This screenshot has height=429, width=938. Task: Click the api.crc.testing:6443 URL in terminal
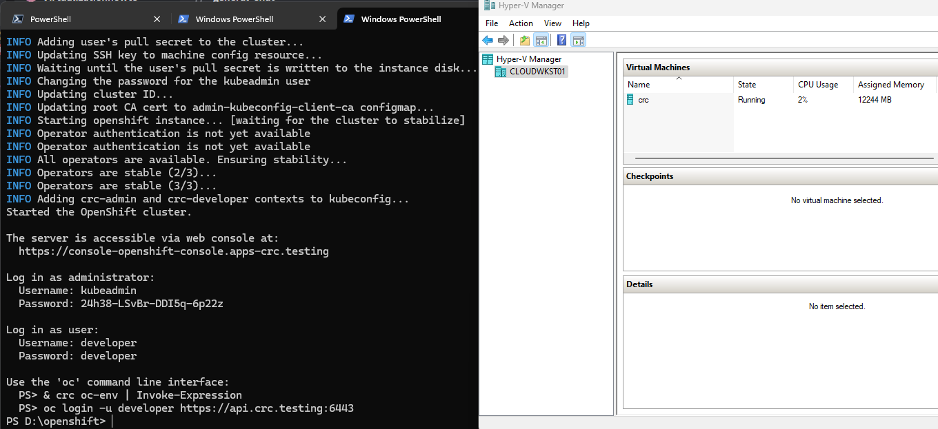tap(267, 408)
